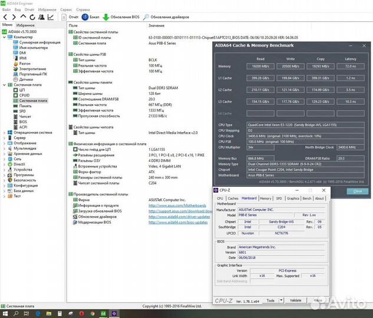Expand the Сервер tree node
Viewport: 373px width, 318px height.
tap(4, 138)
